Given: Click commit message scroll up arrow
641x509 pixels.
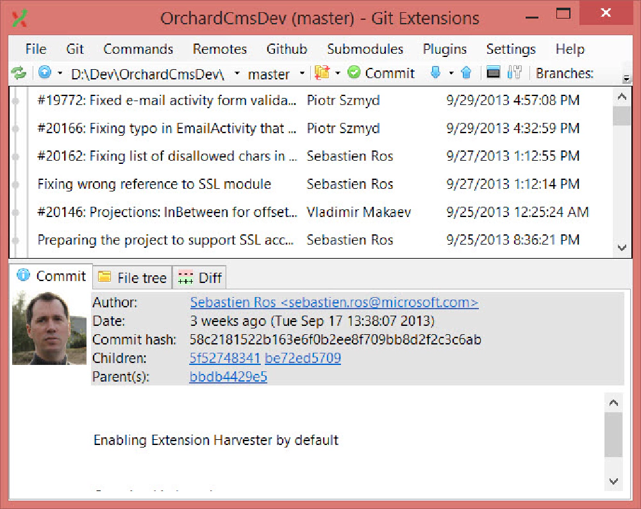Looking at the screenshot, I should (613, 403).
